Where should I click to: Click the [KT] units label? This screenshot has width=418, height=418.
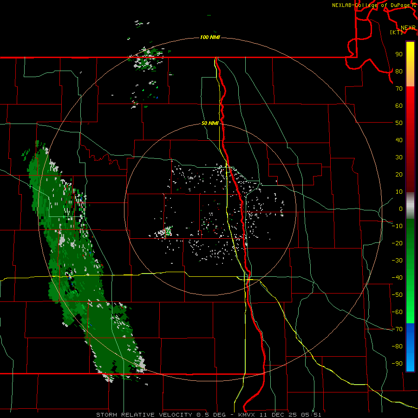tap(396, 32)
